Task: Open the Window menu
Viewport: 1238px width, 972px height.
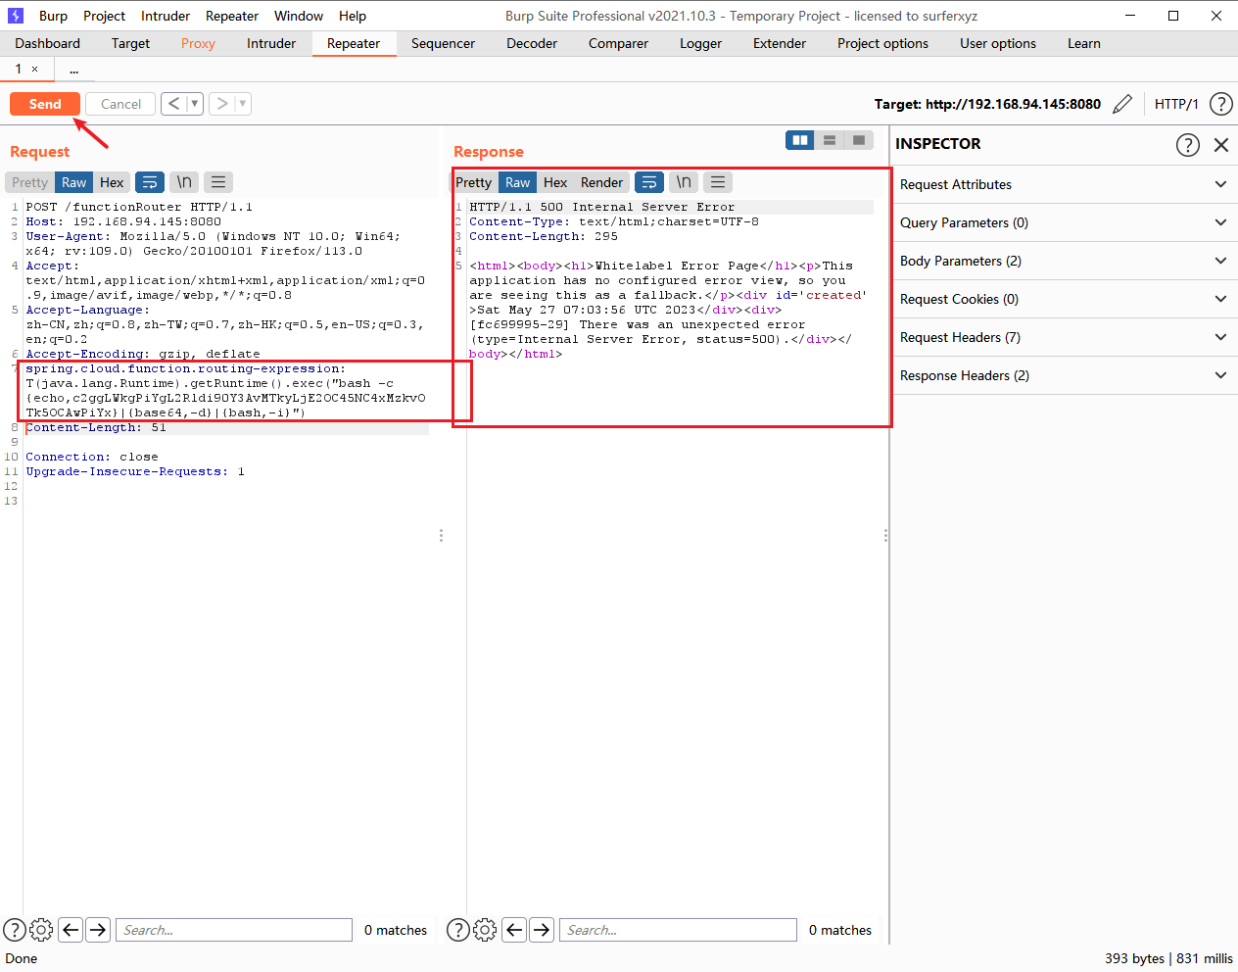Action: pos(299,16)
